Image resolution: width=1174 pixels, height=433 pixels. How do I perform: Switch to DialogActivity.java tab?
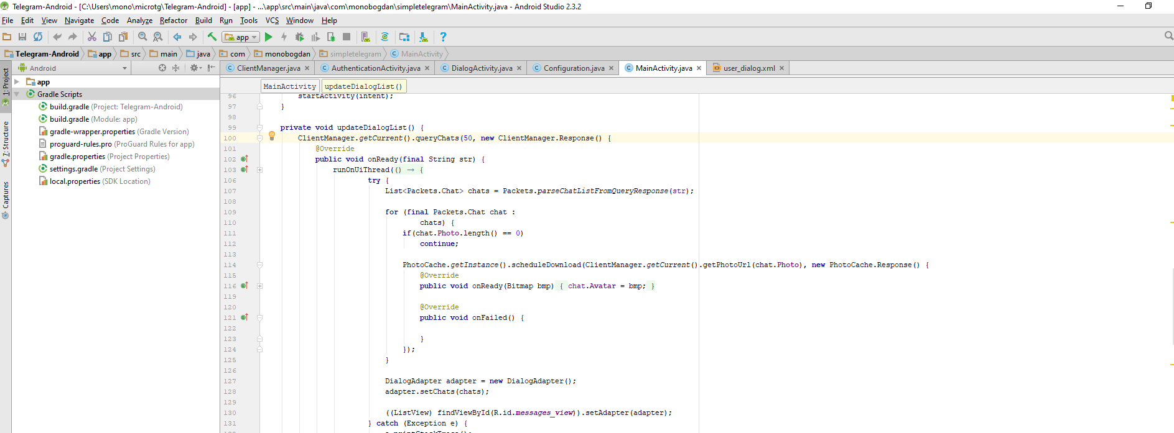click(x=482, y=68)
